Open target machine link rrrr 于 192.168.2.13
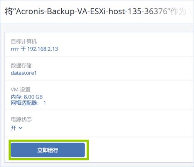This screenshot has width=194, height=167. click(x=34, y=49)
